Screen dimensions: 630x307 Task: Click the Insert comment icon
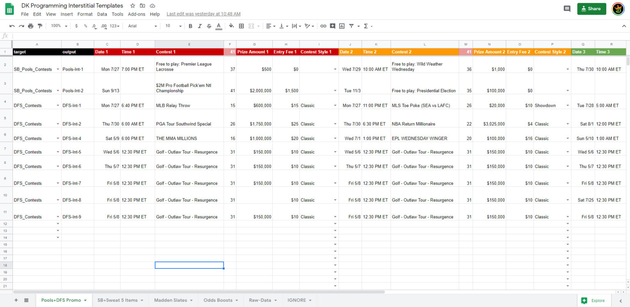tap(333, 26)
